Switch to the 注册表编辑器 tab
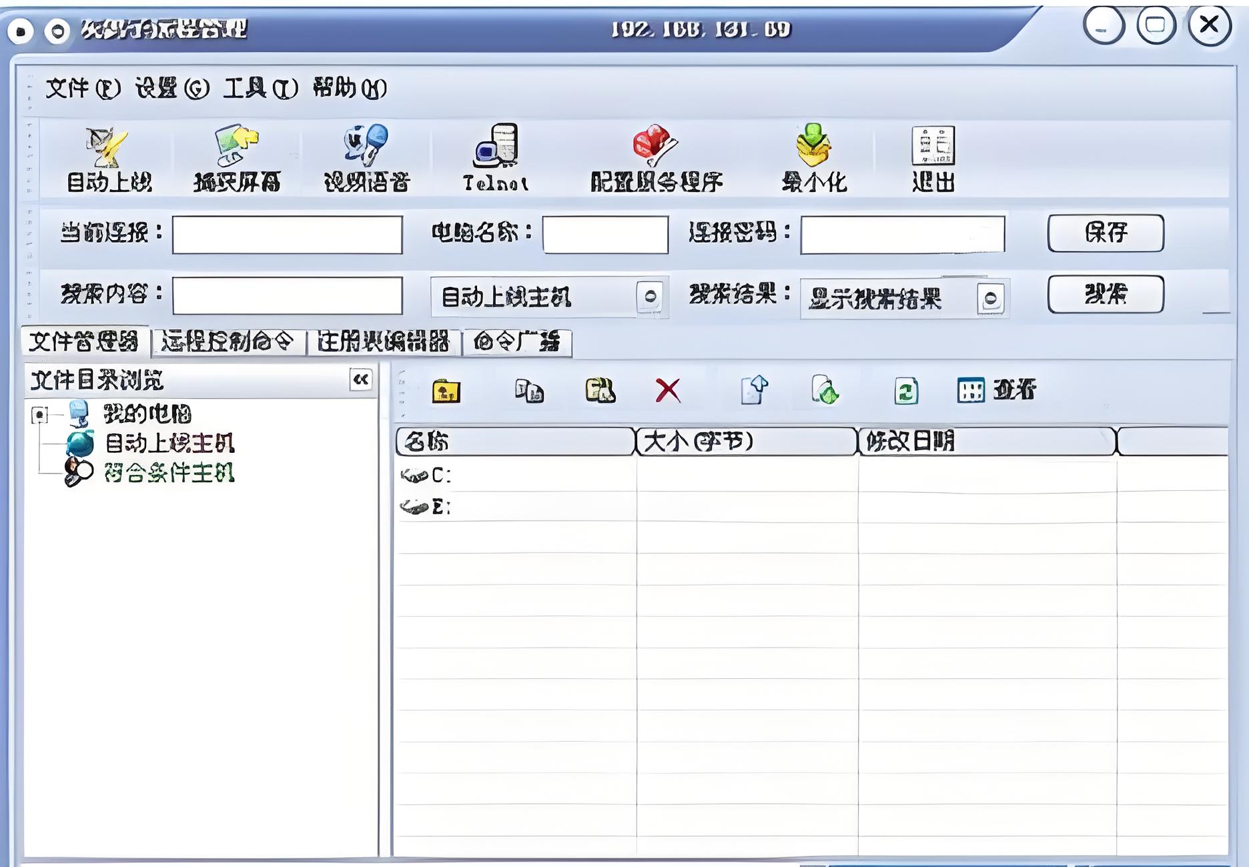Viewport: 1249px width, 867px height. coord(383,342)
